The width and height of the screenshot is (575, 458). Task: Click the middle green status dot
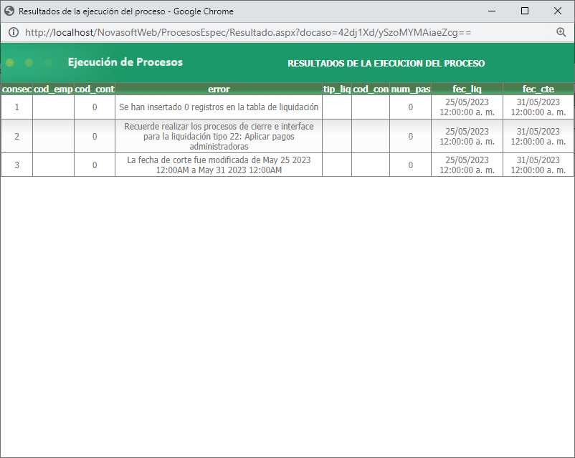(x=27, y=62)
